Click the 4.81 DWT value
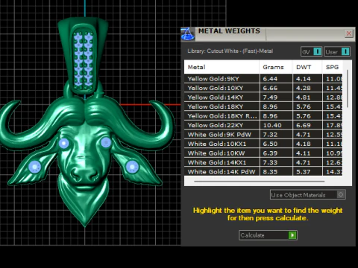The height and width of the screenshot is (268, 358). 304,98
